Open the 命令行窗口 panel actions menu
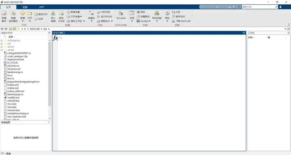Viewport: 291px width, 155px height. [244, 33]
